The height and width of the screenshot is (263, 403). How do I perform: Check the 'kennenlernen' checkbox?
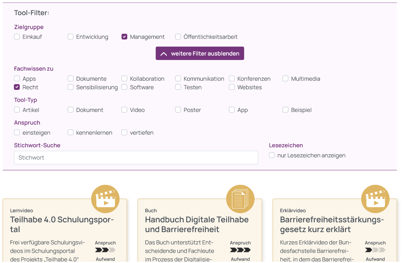(x=71, y=132)
